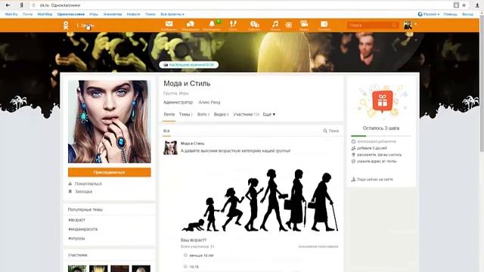The image size is (484, 272).
Task: Go back with browser back arrow
Action: click(8, 5)
